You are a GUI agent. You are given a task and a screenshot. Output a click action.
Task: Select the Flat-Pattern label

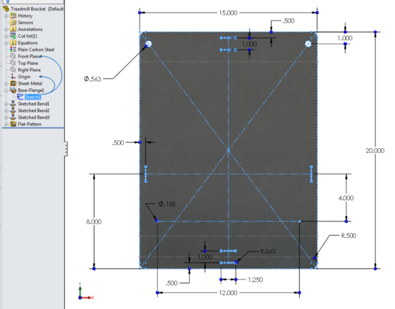30,124
